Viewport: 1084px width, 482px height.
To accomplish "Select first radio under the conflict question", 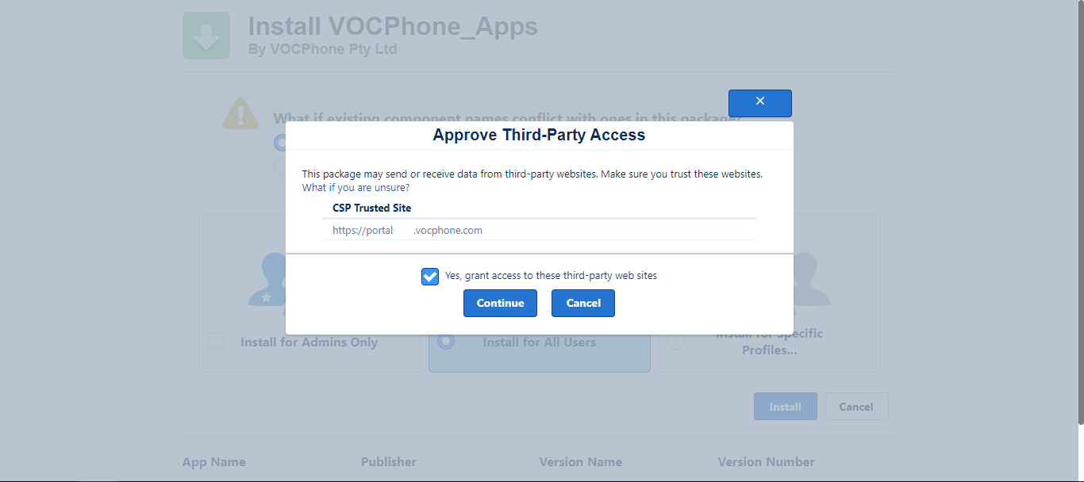I will tap(279, 143).
